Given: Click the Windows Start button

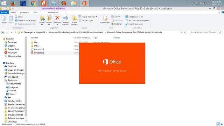Looking at the screenshot, I should click(x=3, y=3).
